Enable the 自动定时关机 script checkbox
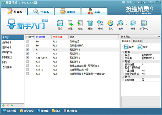 click(27, 45)
